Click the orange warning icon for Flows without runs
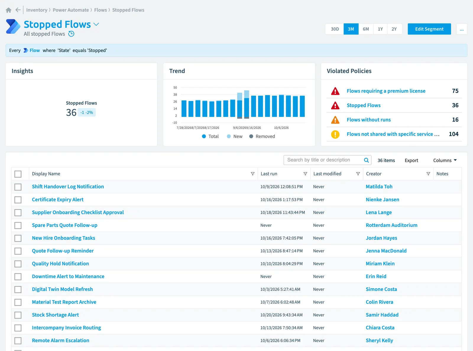473x351 pixels. point(335,120)
